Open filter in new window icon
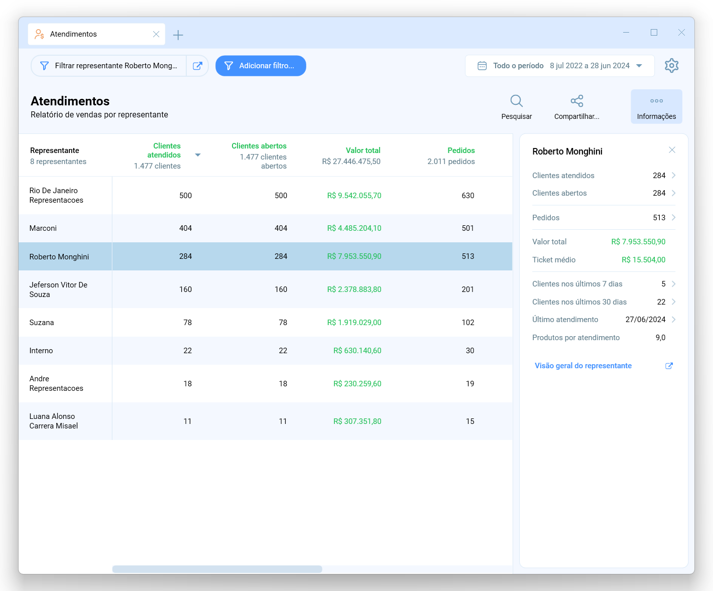The image size is (713, 591). pos(197,66)
